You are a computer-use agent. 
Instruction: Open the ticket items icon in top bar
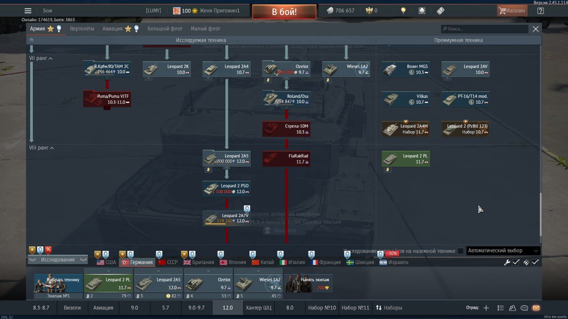click(x=441, y=11)
